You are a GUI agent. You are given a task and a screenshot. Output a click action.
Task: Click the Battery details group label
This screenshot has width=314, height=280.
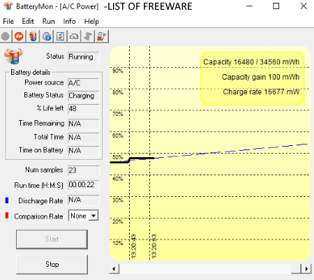pyautogui.click(x=31, y=73)
